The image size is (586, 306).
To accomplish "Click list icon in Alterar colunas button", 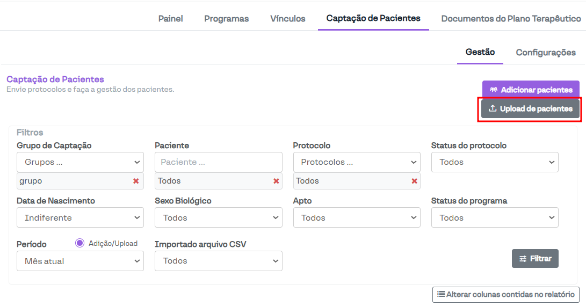I will tap(441, 294).
